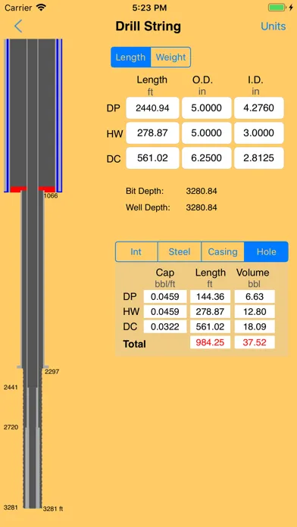This screenshot has width=297, height=527.
Task: Edit the DP length field 2440.94
Action: point(152,108)
